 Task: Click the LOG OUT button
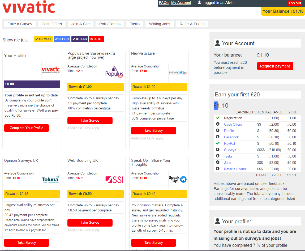(295, 3)
